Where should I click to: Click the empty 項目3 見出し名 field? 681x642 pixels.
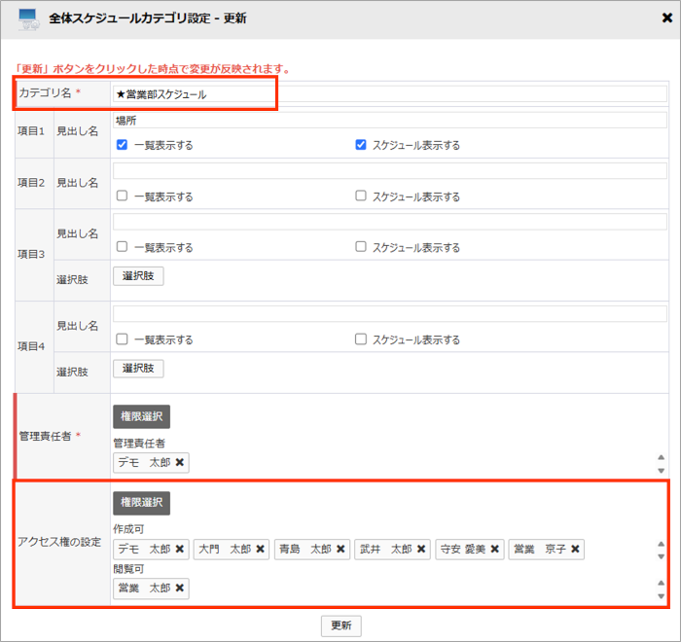[x=389, y=222]
